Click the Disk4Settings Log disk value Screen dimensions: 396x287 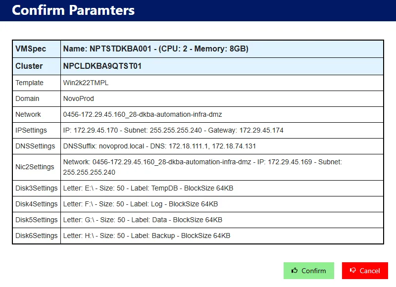tap(141, 204)
